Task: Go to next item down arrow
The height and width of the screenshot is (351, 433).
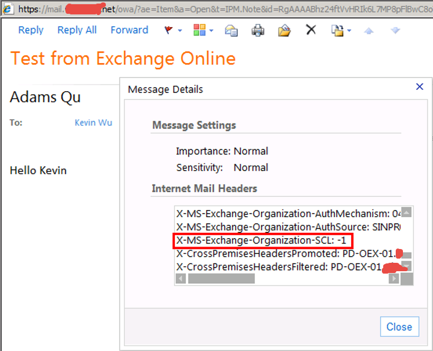Action: tap(395, 30)
